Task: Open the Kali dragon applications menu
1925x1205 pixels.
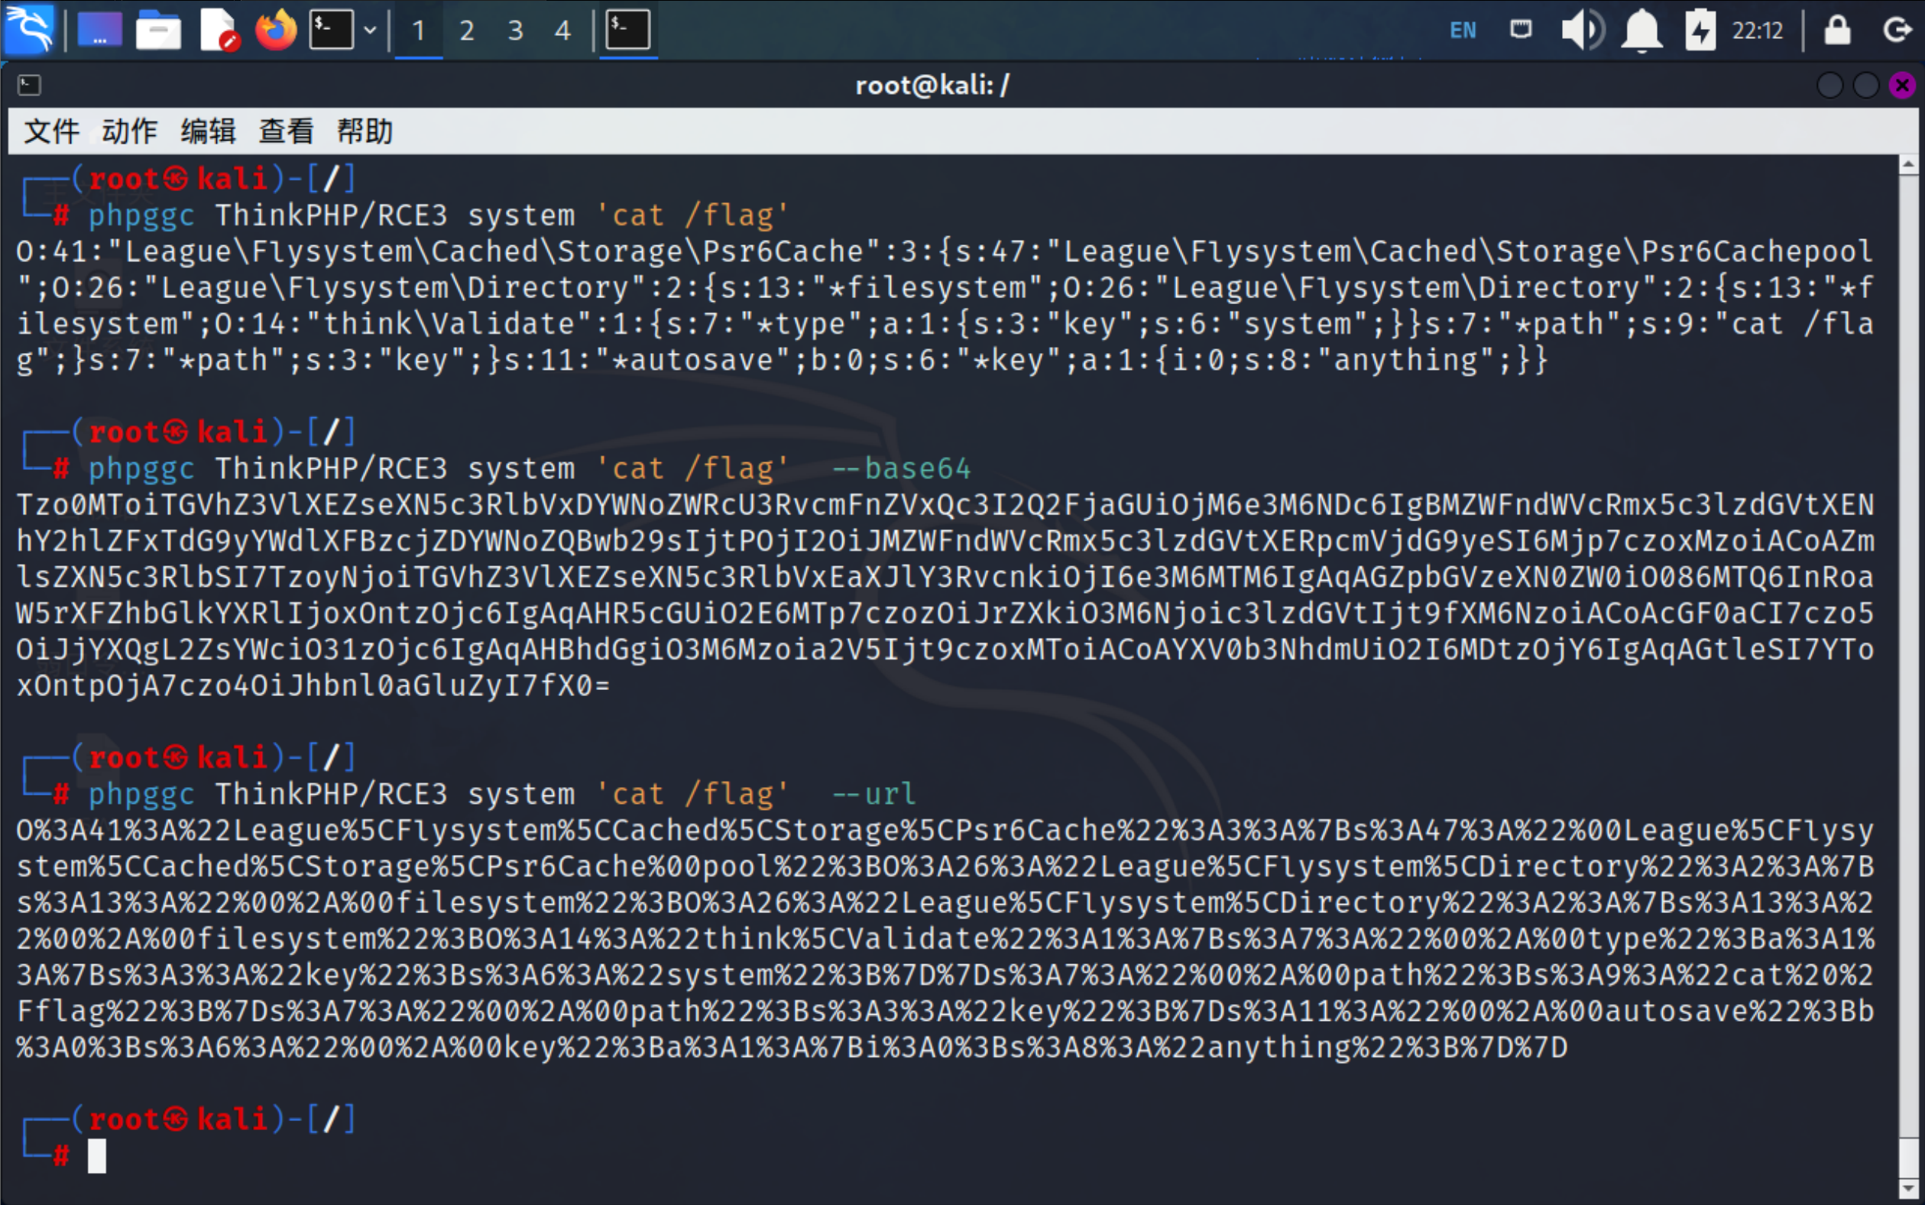Action: click(30, 30)
